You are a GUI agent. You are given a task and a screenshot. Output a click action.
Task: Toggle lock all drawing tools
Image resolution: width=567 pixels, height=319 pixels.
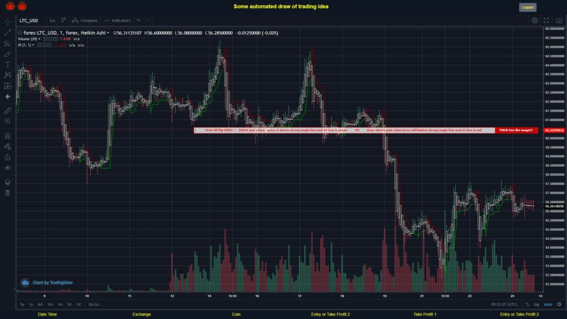[8, 157]
